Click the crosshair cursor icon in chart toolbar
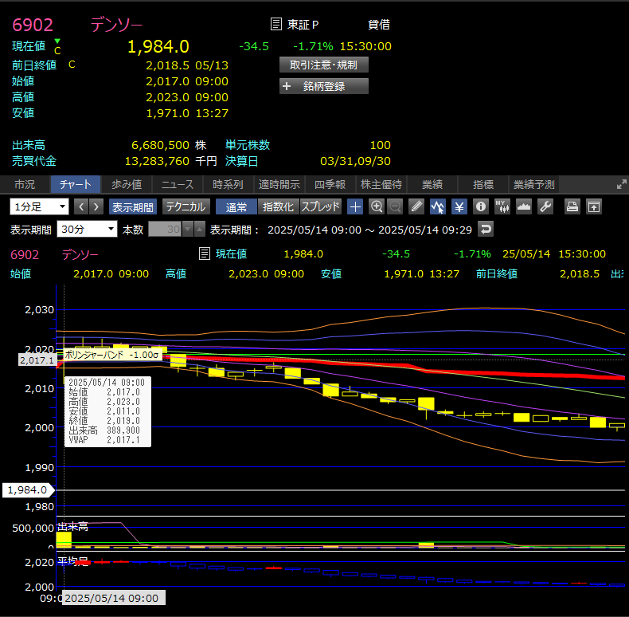Image resolution: width=629 pixels, height=617 pixels. pos(356,206)
